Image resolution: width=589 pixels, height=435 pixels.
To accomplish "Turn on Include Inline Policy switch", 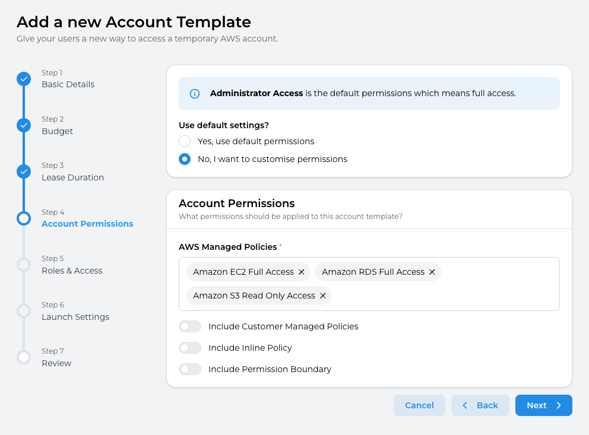I will click(x=190, y=348).
